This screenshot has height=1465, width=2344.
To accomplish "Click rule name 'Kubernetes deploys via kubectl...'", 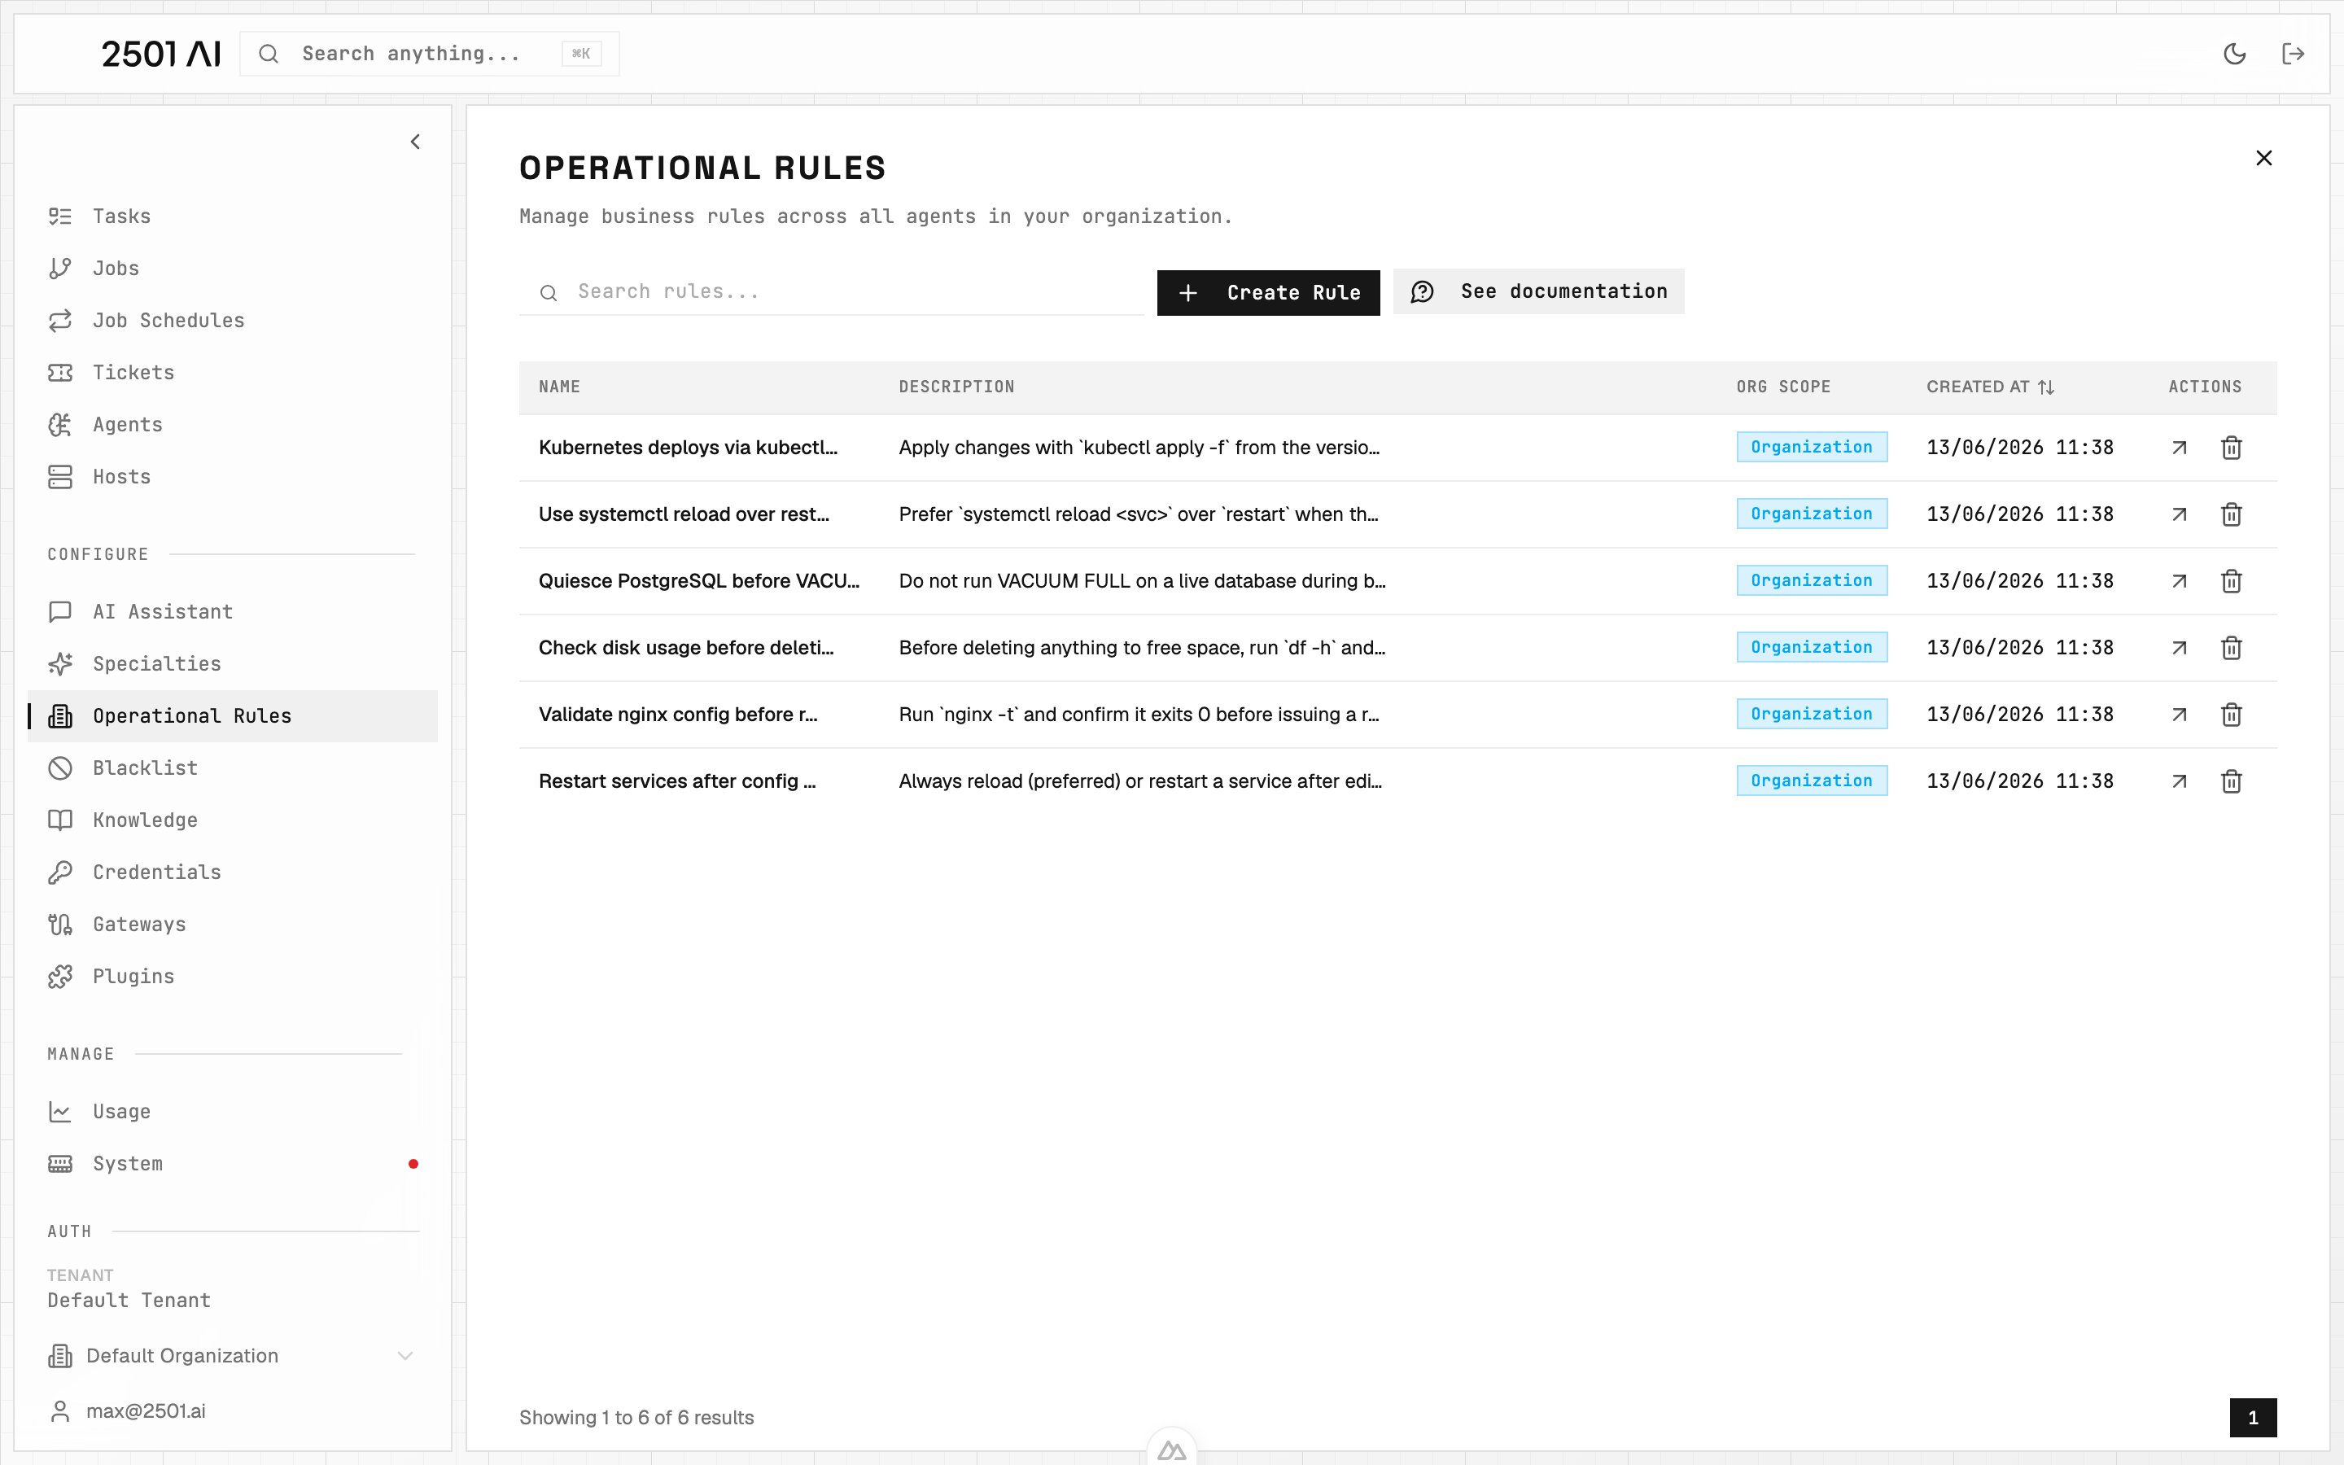I will pos(688,448).
